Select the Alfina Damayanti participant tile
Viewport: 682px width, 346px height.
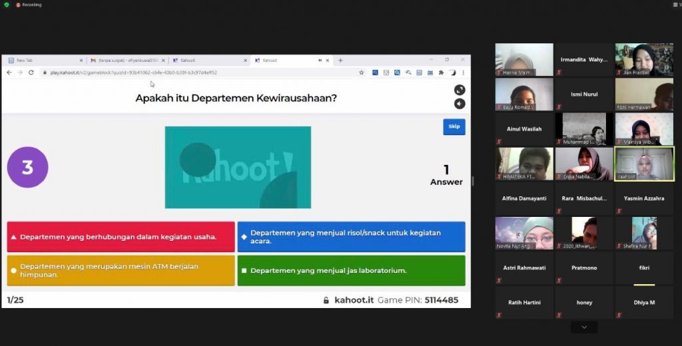524,199
